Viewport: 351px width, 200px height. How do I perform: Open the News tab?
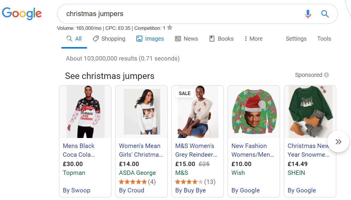click(186, 39)
